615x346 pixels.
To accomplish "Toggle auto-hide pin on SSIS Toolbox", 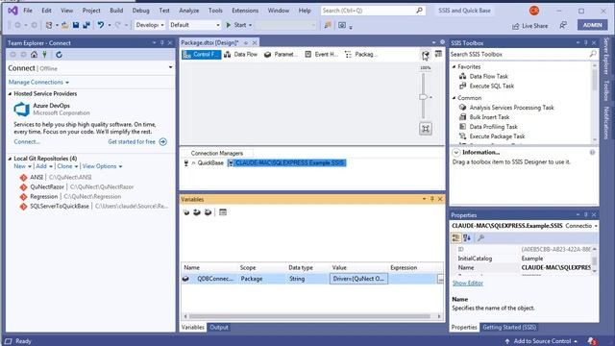I will tap(585, 42).
